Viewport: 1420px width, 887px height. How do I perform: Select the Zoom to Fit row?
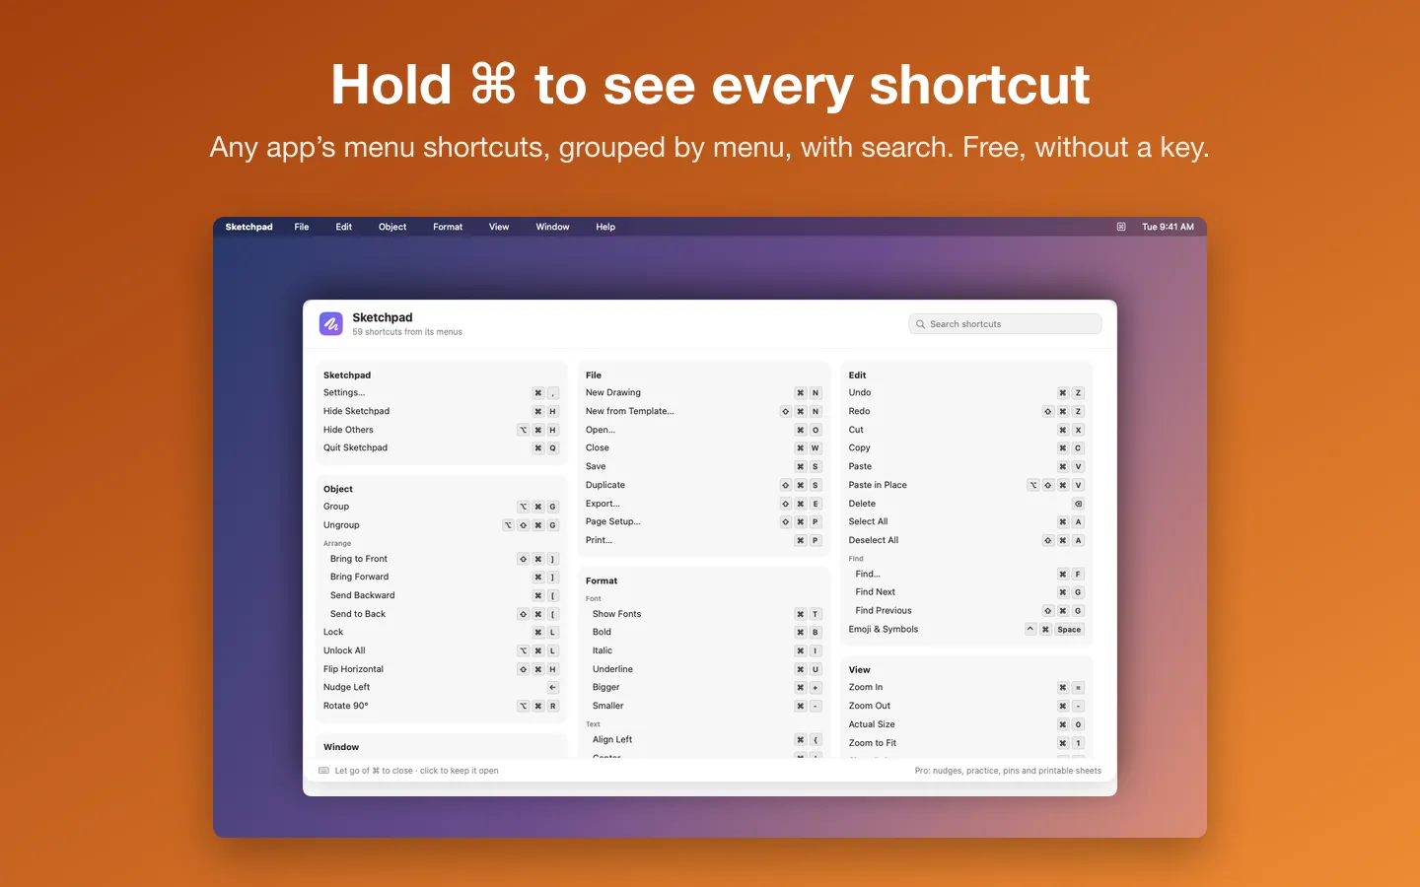click(x=966, y=743)
